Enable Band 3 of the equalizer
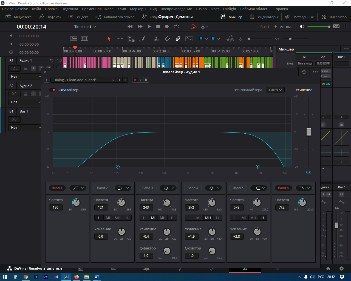This screenshot has width=351, height=281. [148, 188]
